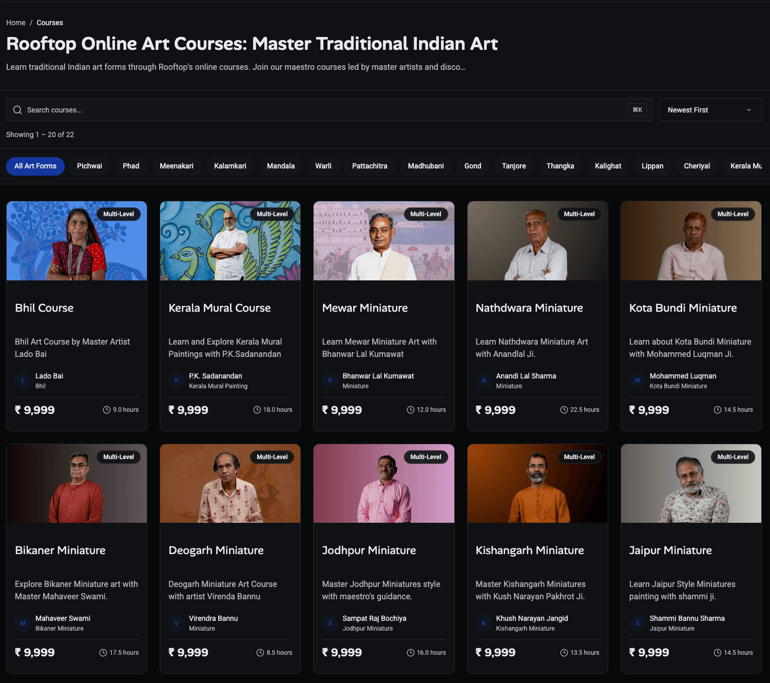Screen dimensions: 770x683
Task: Filter courses by Pattachitra
Action: coord(370,166)
